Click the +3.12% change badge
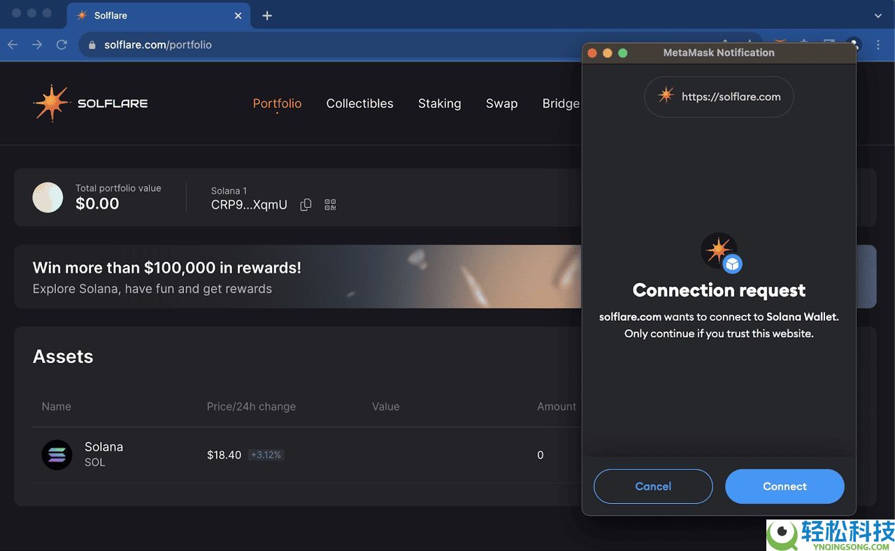 tap(266, 455)
